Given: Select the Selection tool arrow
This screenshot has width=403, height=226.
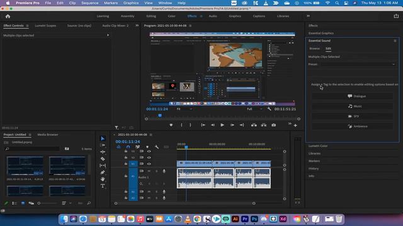Looking at the screenshot, I should click(x=103, y=138).
